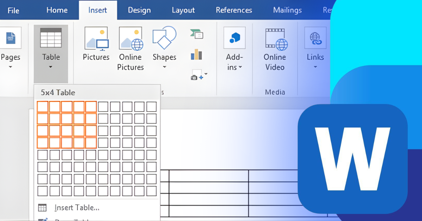422x221 pixels.
Task: Collapse the Table dropdown arrow
Action: (x=51, y=67)
